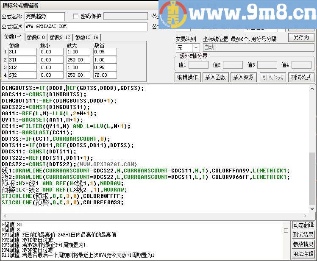The width and height of the screenshot is (317, 261).
Task: Click the 测试公式 test formula button
Action: [x=301, y=77]
